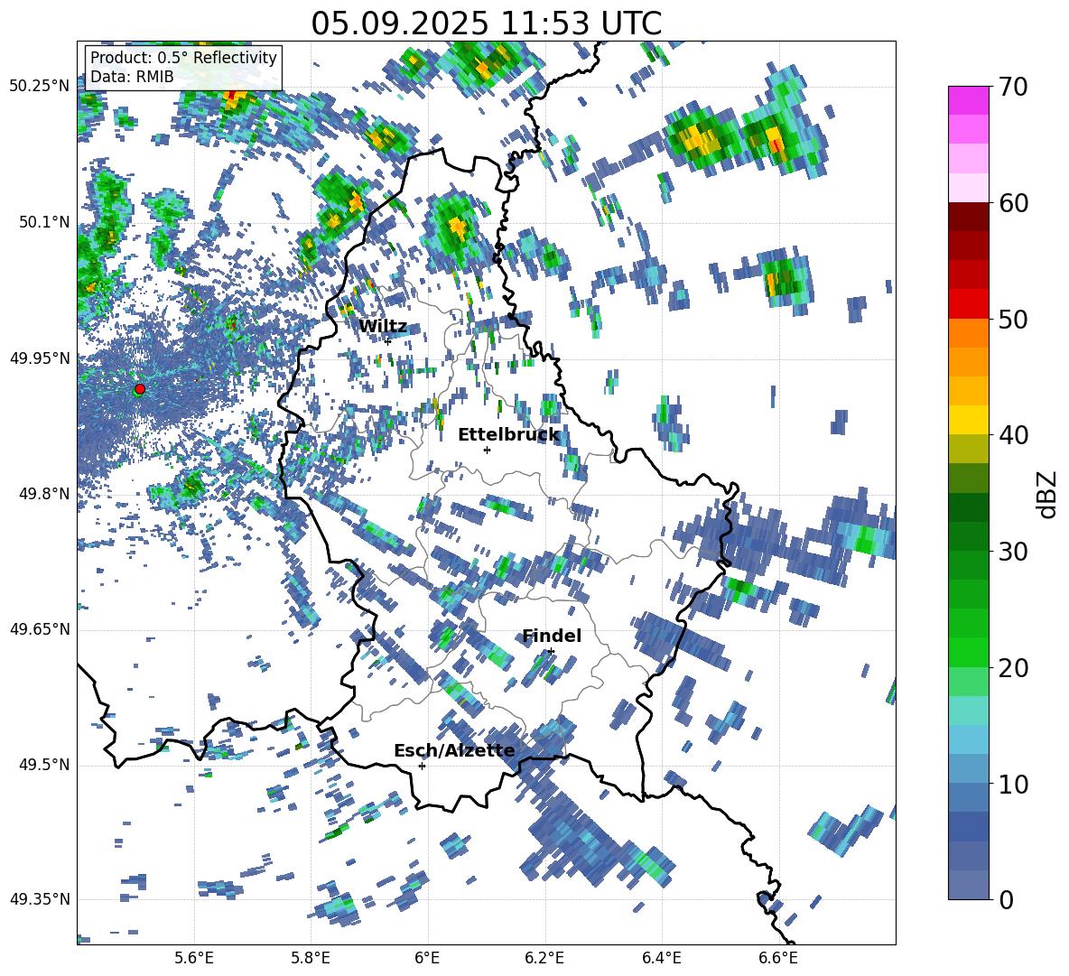Image resolution: width=1069 pixels, height=976 pixels.
Task: Pick the yellow colorbar segment at 40
Action: (968, 420)
